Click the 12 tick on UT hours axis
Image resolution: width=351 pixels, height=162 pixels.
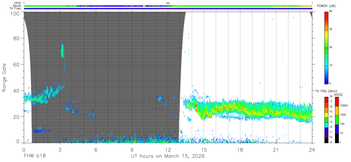point(168,149)
